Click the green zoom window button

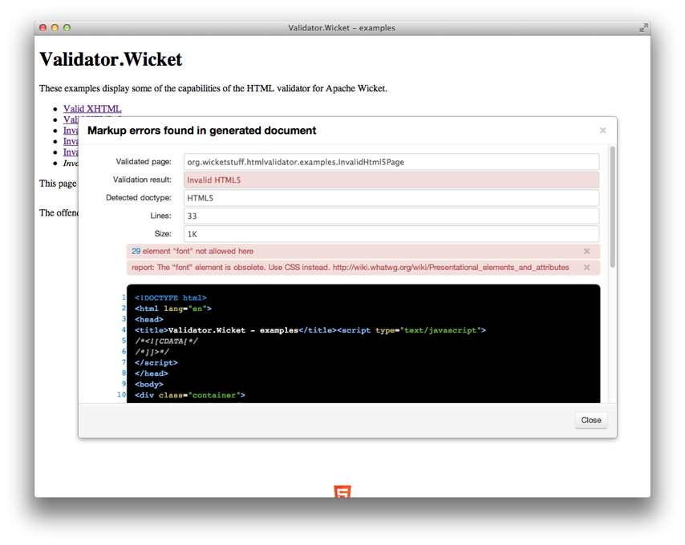(x=67, y=27)
